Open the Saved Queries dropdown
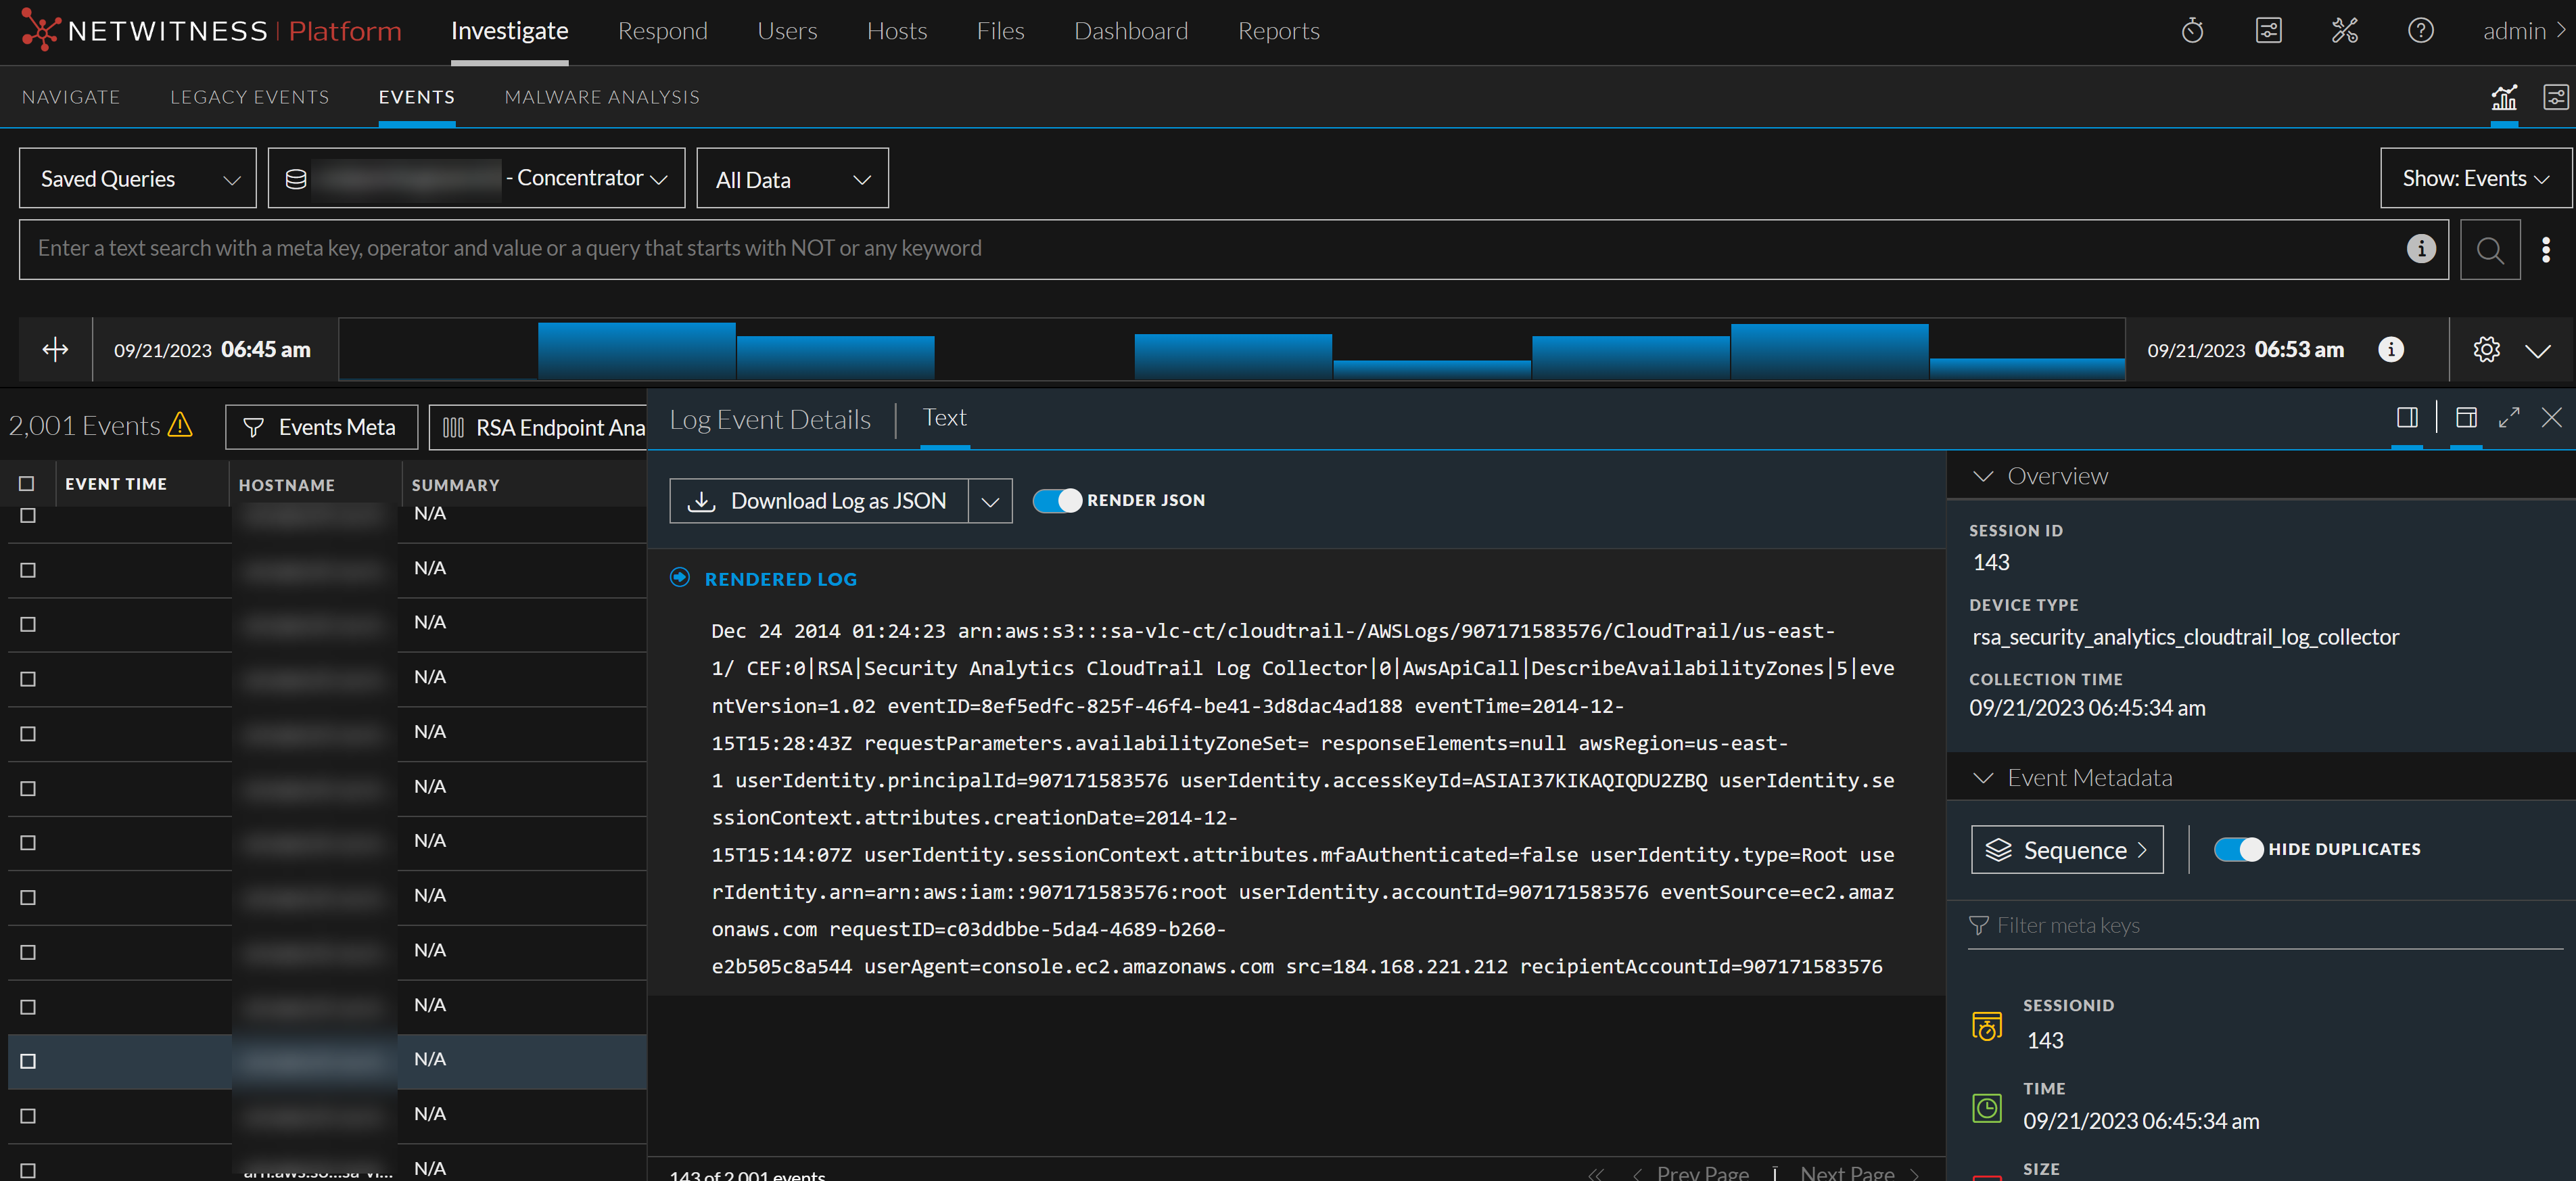 (138, 179)
